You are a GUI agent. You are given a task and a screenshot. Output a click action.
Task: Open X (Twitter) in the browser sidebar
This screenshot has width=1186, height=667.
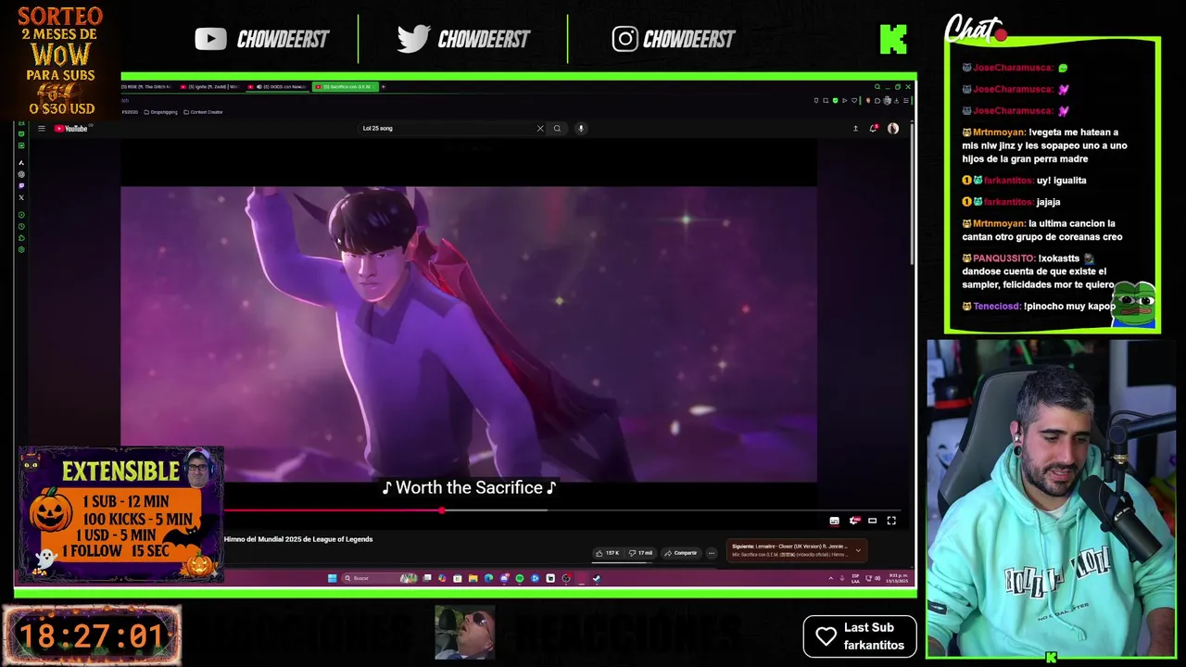pos(21,197)
